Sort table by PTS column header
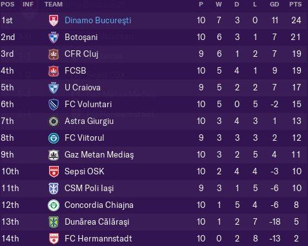 click(296, 5)
